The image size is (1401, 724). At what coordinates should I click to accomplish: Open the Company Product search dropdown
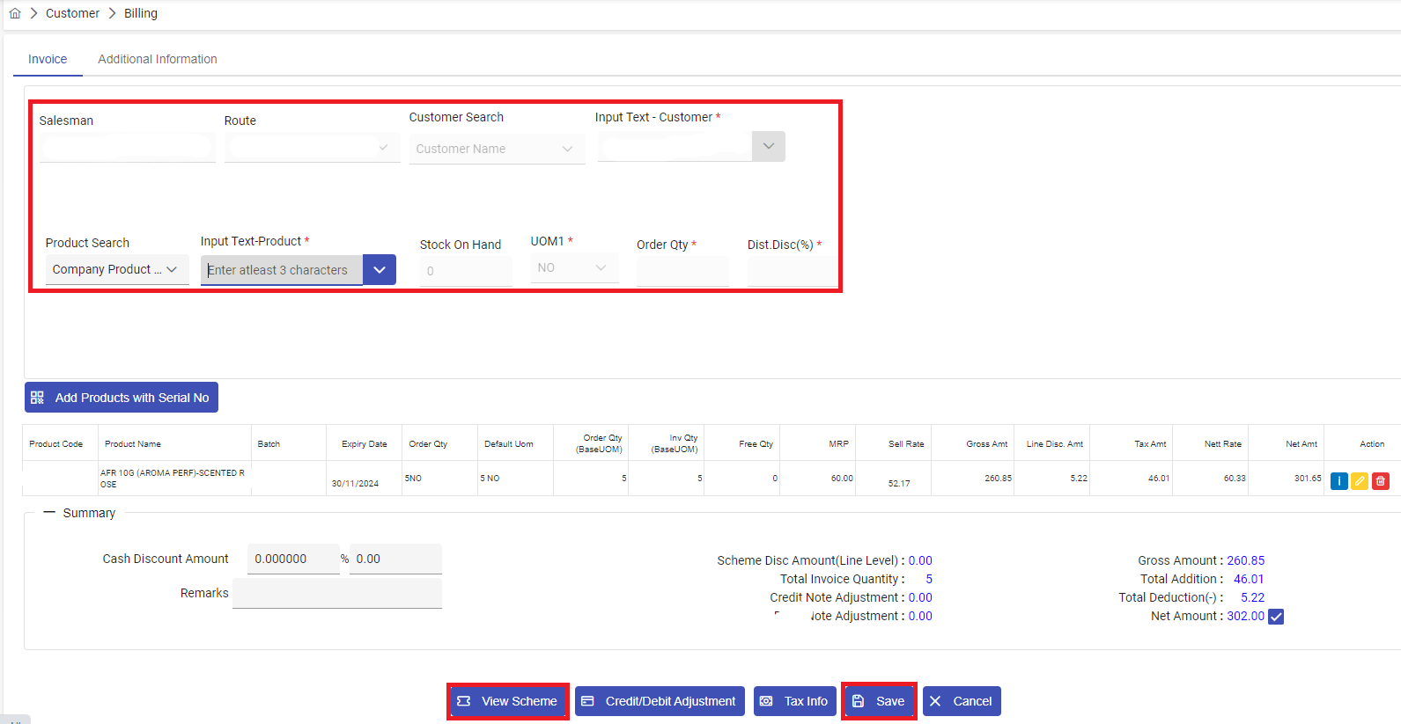coord(116,269)
